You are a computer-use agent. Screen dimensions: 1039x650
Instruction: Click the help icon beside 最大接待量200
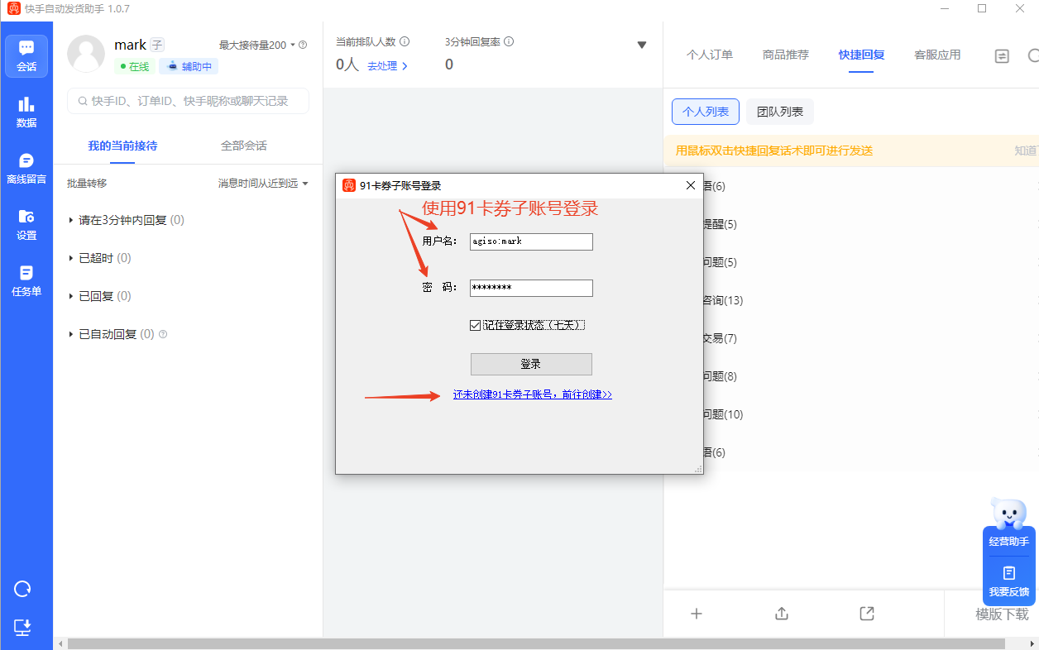303,45
